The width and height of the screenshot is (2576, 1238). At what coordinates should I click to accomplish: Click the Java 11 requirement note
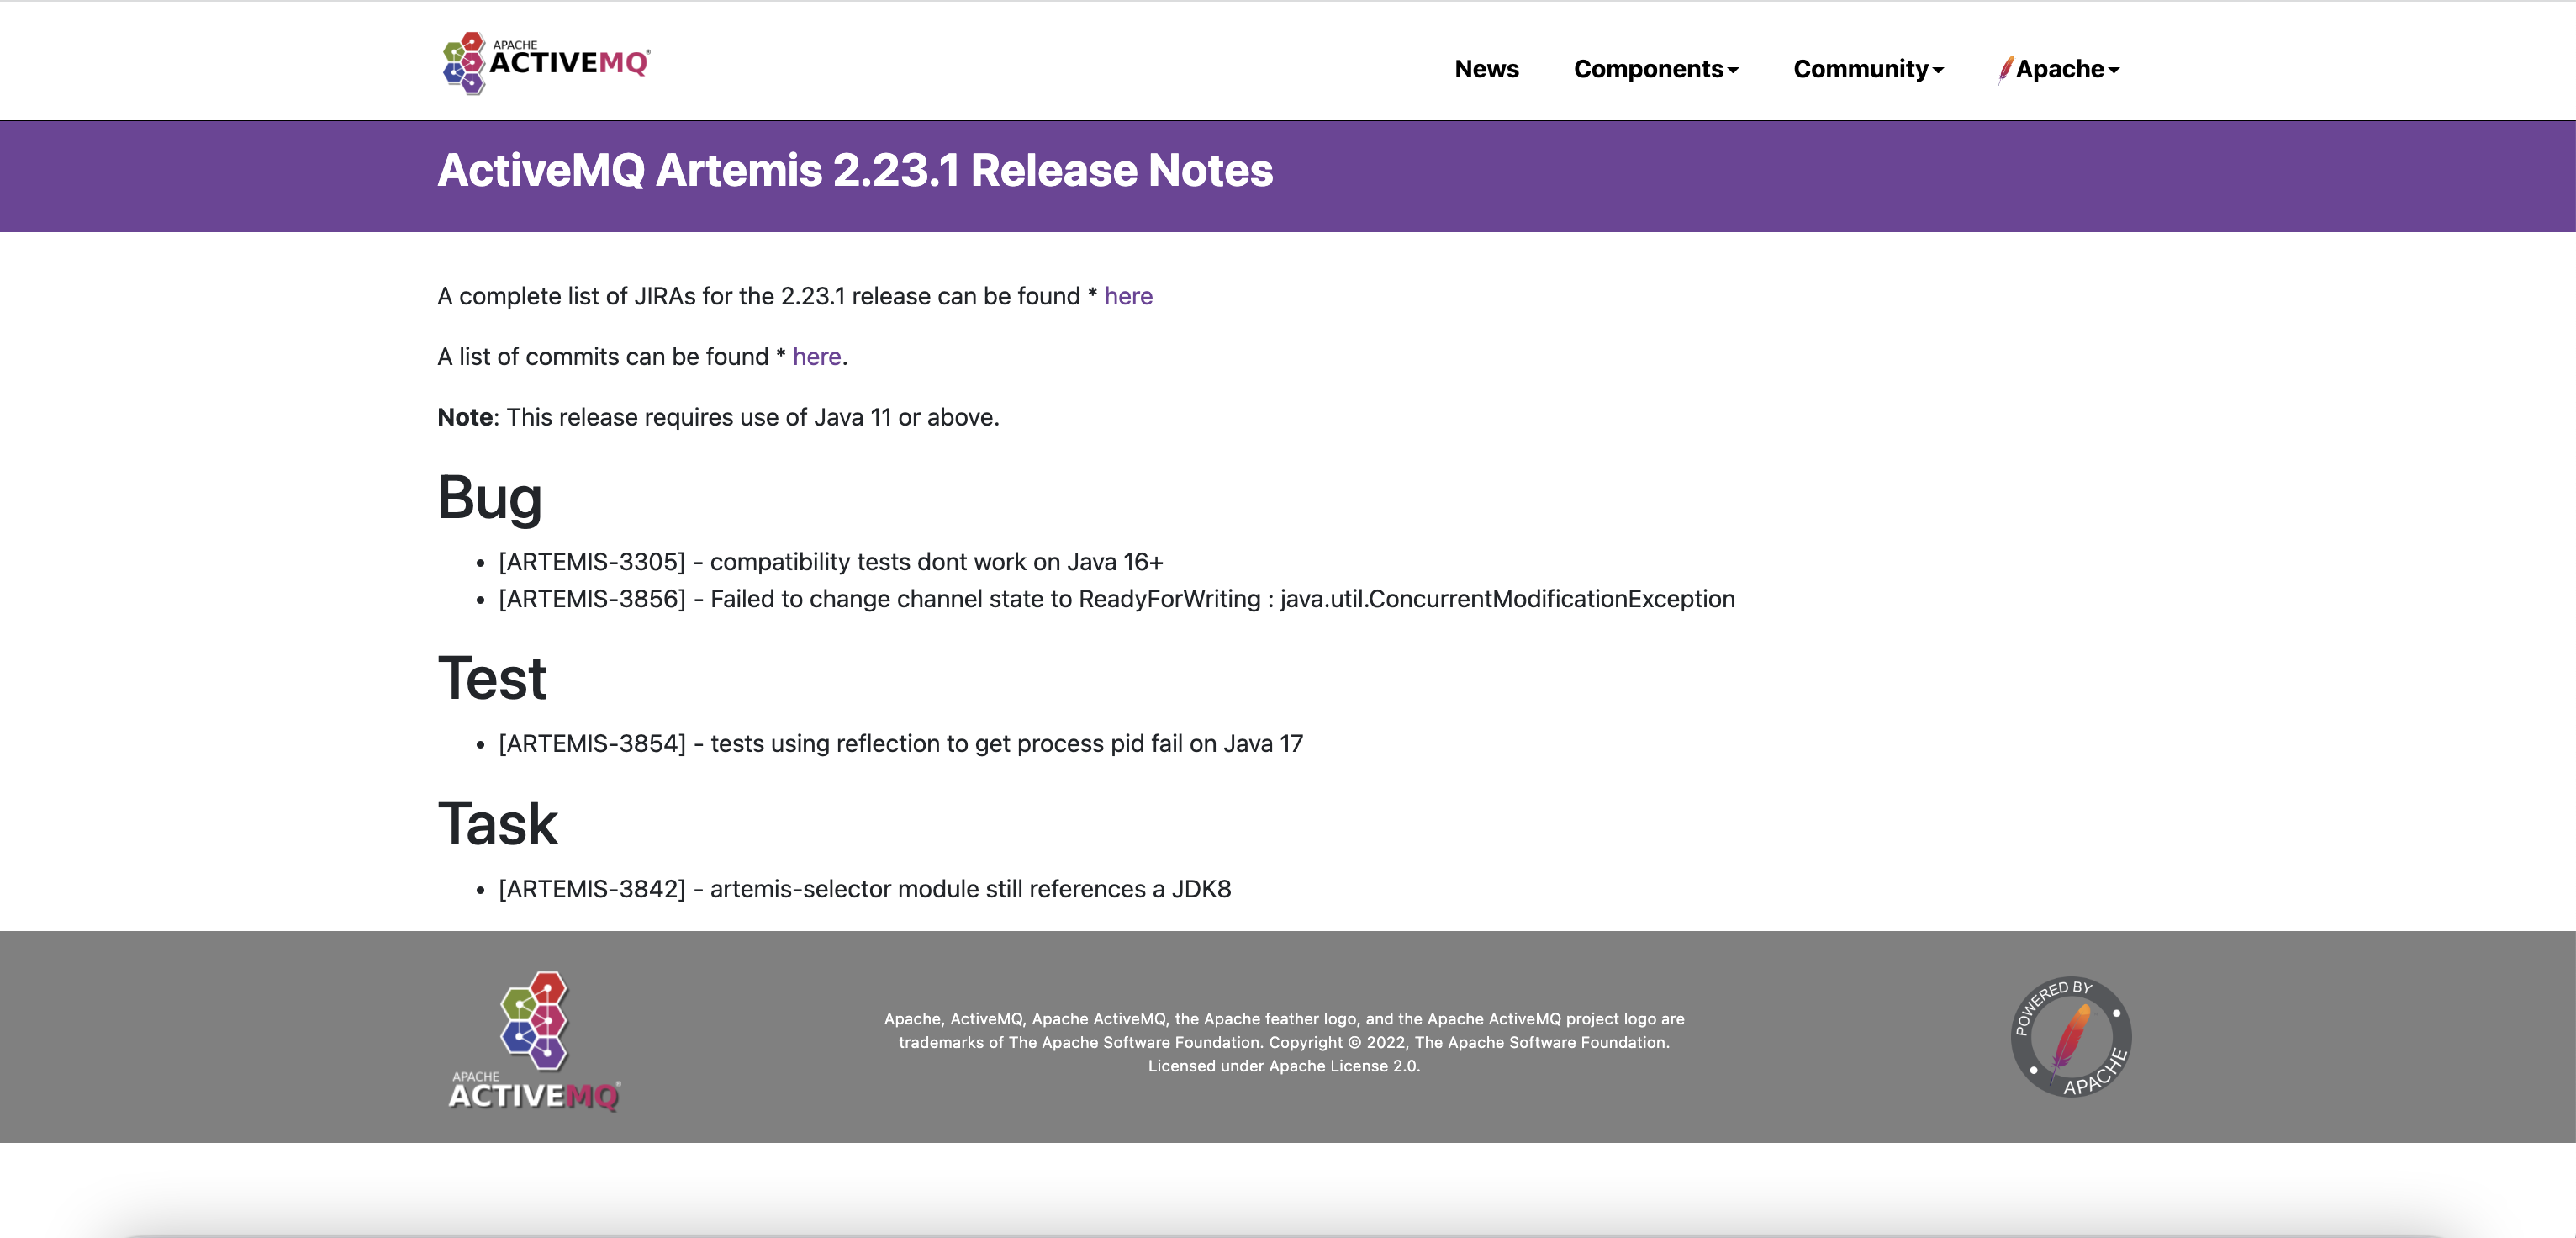718,417
